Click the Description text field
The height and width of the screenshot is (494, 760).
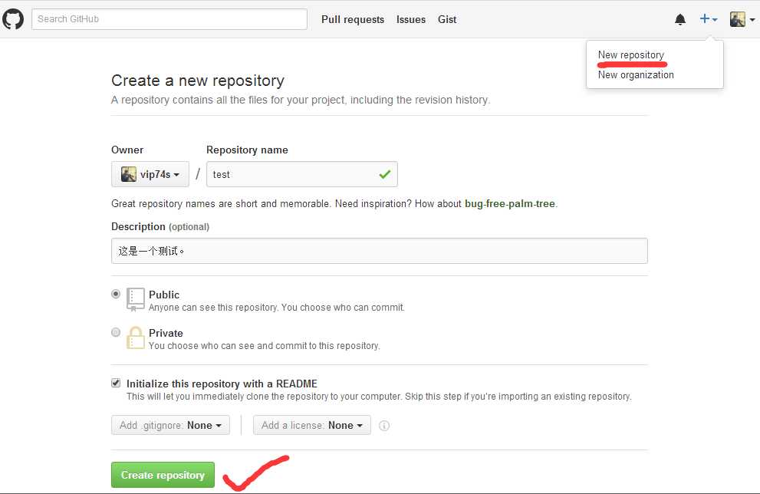pos(380,251)
